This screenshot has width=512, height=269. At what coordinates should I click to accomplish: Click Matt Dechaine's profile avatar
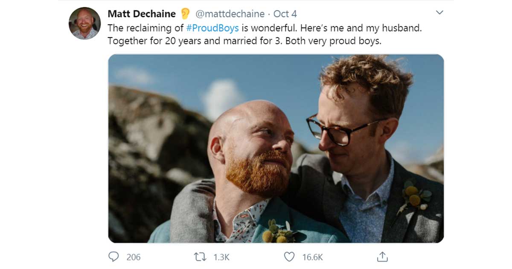tap(84, 23)
